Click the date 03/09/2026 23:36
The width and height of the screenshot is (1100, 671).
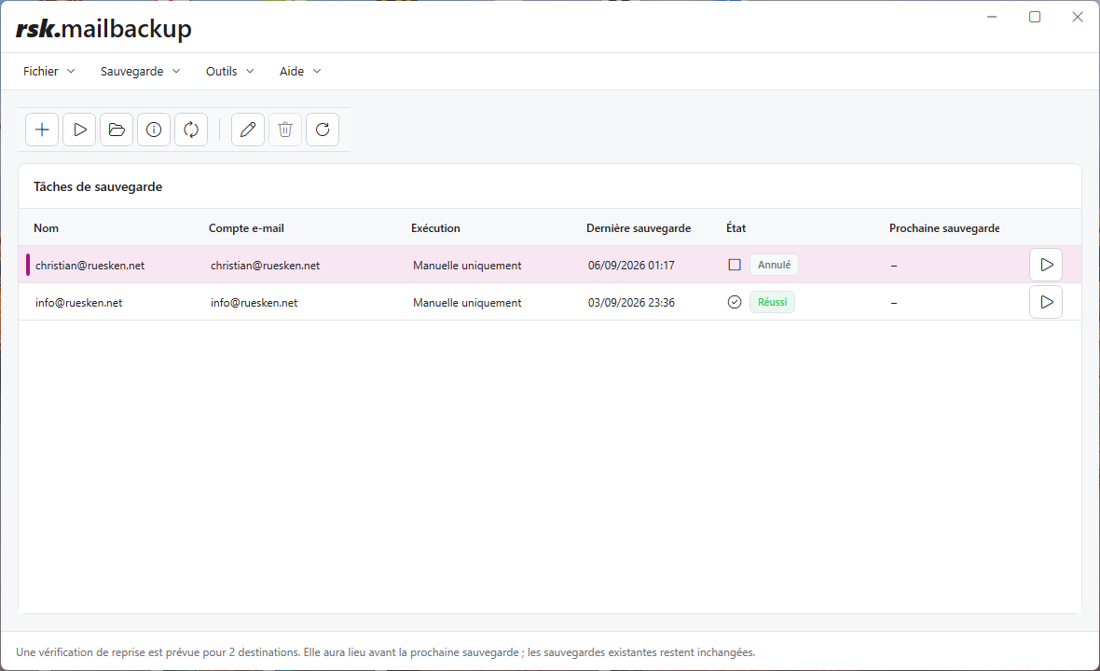pos(631,303)
